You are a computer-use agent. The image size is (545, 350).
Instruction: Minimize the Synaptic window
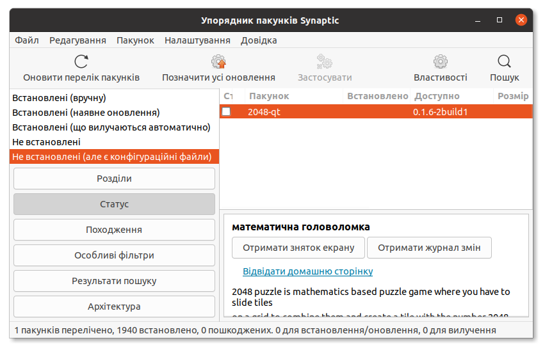tap(478, 20)
